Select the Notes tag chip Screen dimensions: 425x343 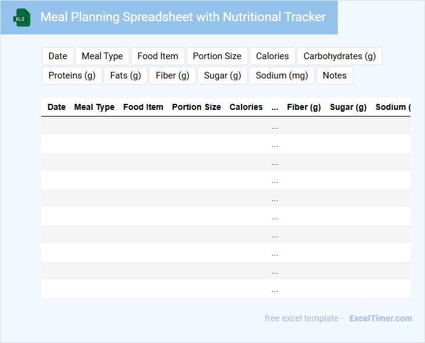pos(334,75)
